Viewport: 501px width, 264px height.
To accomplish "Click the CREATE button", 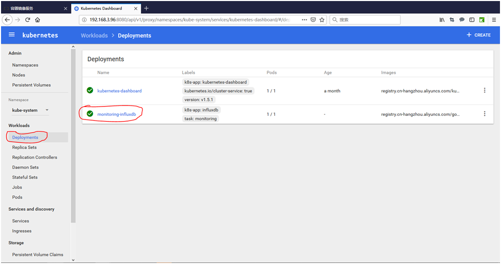I will click(478, 35).
